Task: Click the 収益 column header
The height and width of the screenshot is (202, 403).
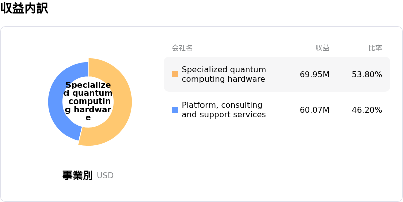Action: tap(323, 48)
